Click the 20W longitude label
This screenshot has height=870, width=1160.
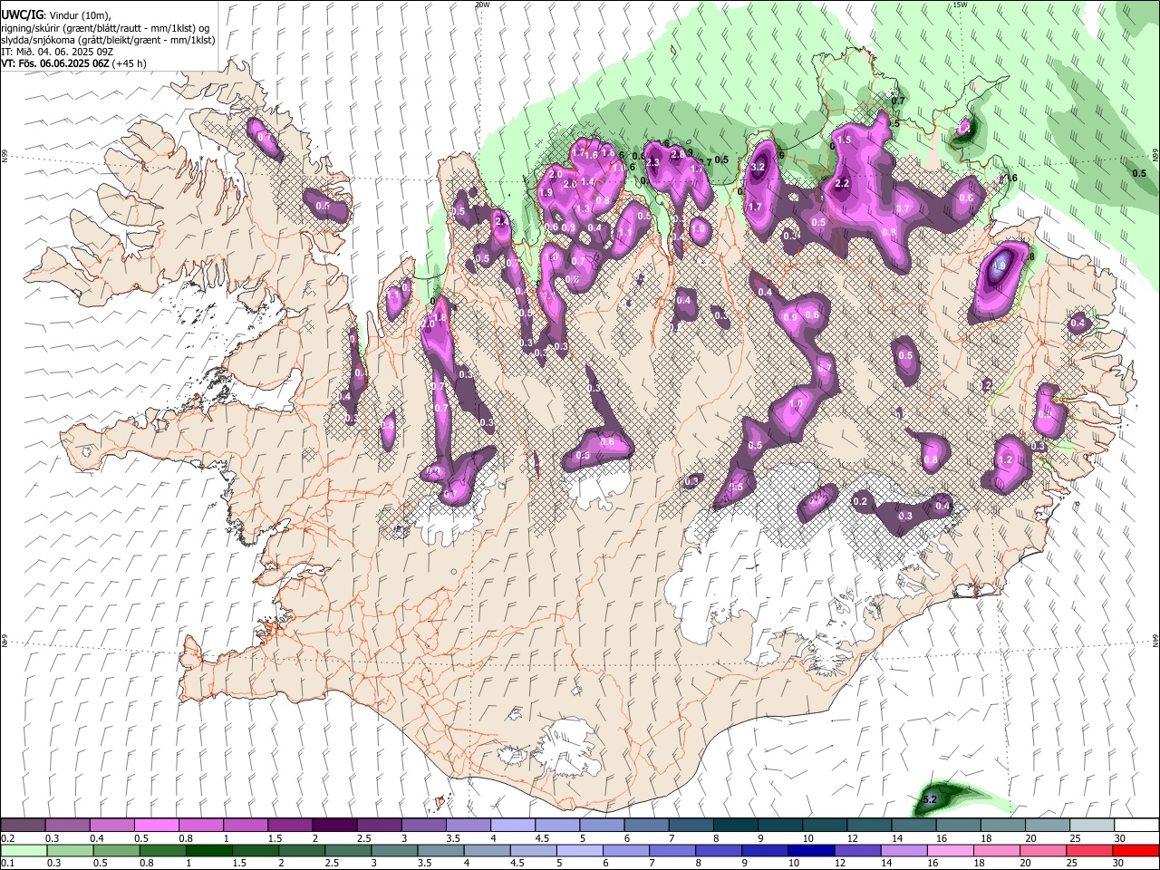[x=482, y=5]
